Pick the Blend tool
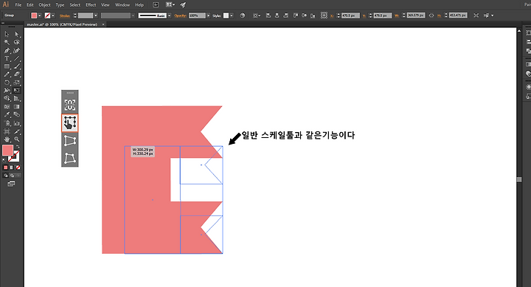Screen dimensions: 531x287 pos(16,115)
